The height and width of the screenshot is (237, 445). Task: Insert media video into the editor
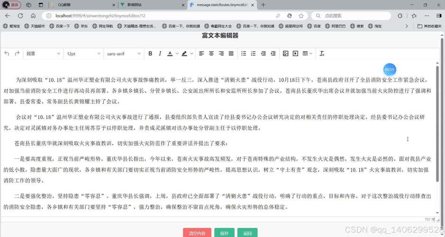[x=295, y=54]
